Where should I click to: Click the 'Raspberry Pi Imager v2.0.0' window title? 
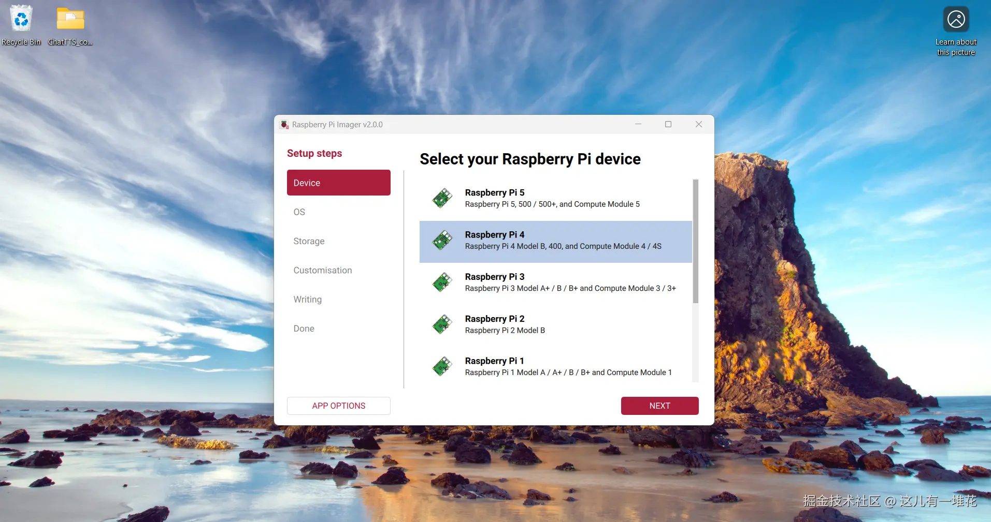click(337, 125)
